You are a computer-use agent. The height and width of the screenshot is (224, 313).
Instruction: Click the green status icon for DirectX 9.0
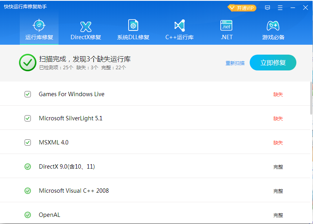[x=28, y=167]
